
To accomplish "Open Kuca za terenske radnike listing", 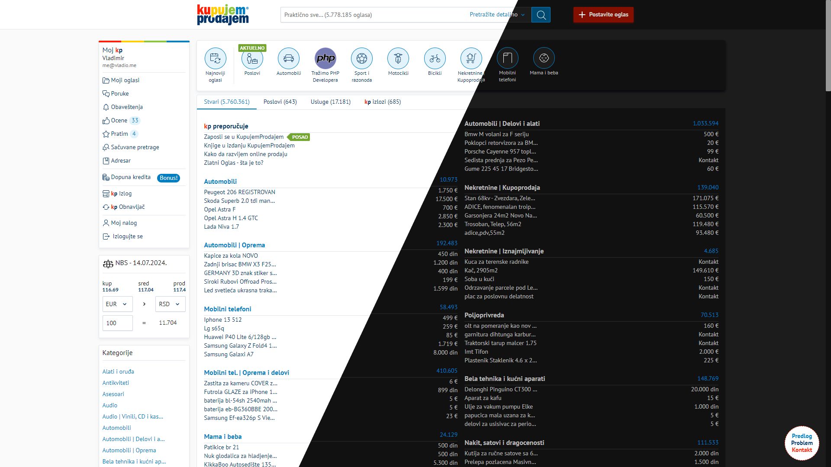I will tap(496, 262).
